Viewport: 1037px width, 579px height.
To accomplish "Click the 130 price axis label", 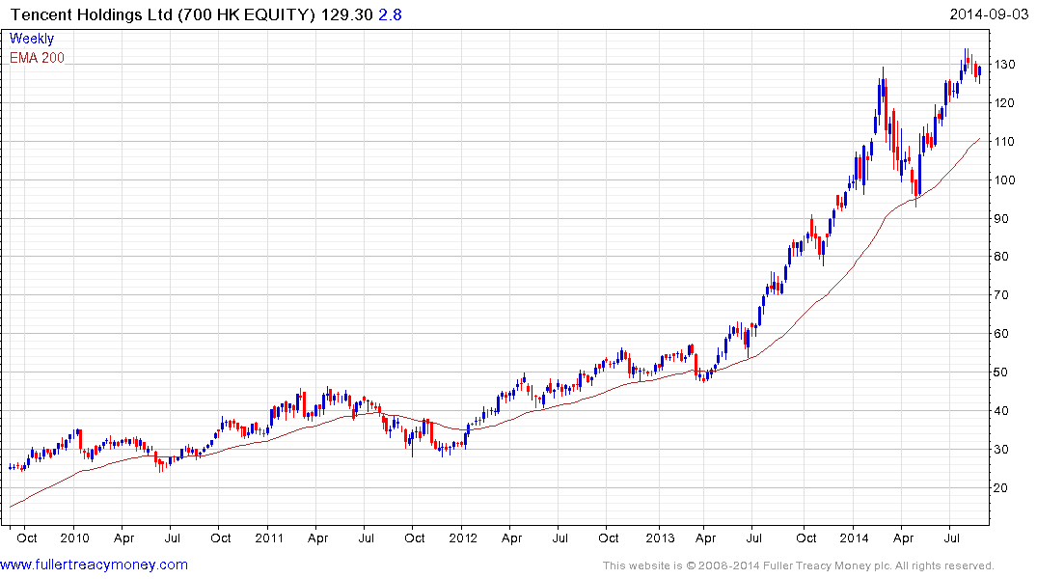I will (1004, 65).
